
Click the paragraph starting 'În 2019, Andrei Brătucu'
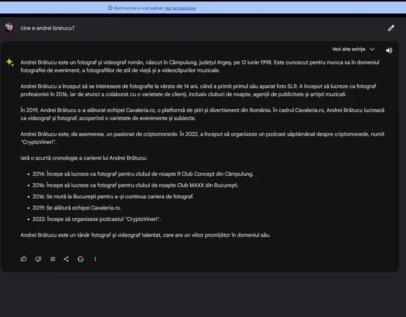(x=202, y=114)
